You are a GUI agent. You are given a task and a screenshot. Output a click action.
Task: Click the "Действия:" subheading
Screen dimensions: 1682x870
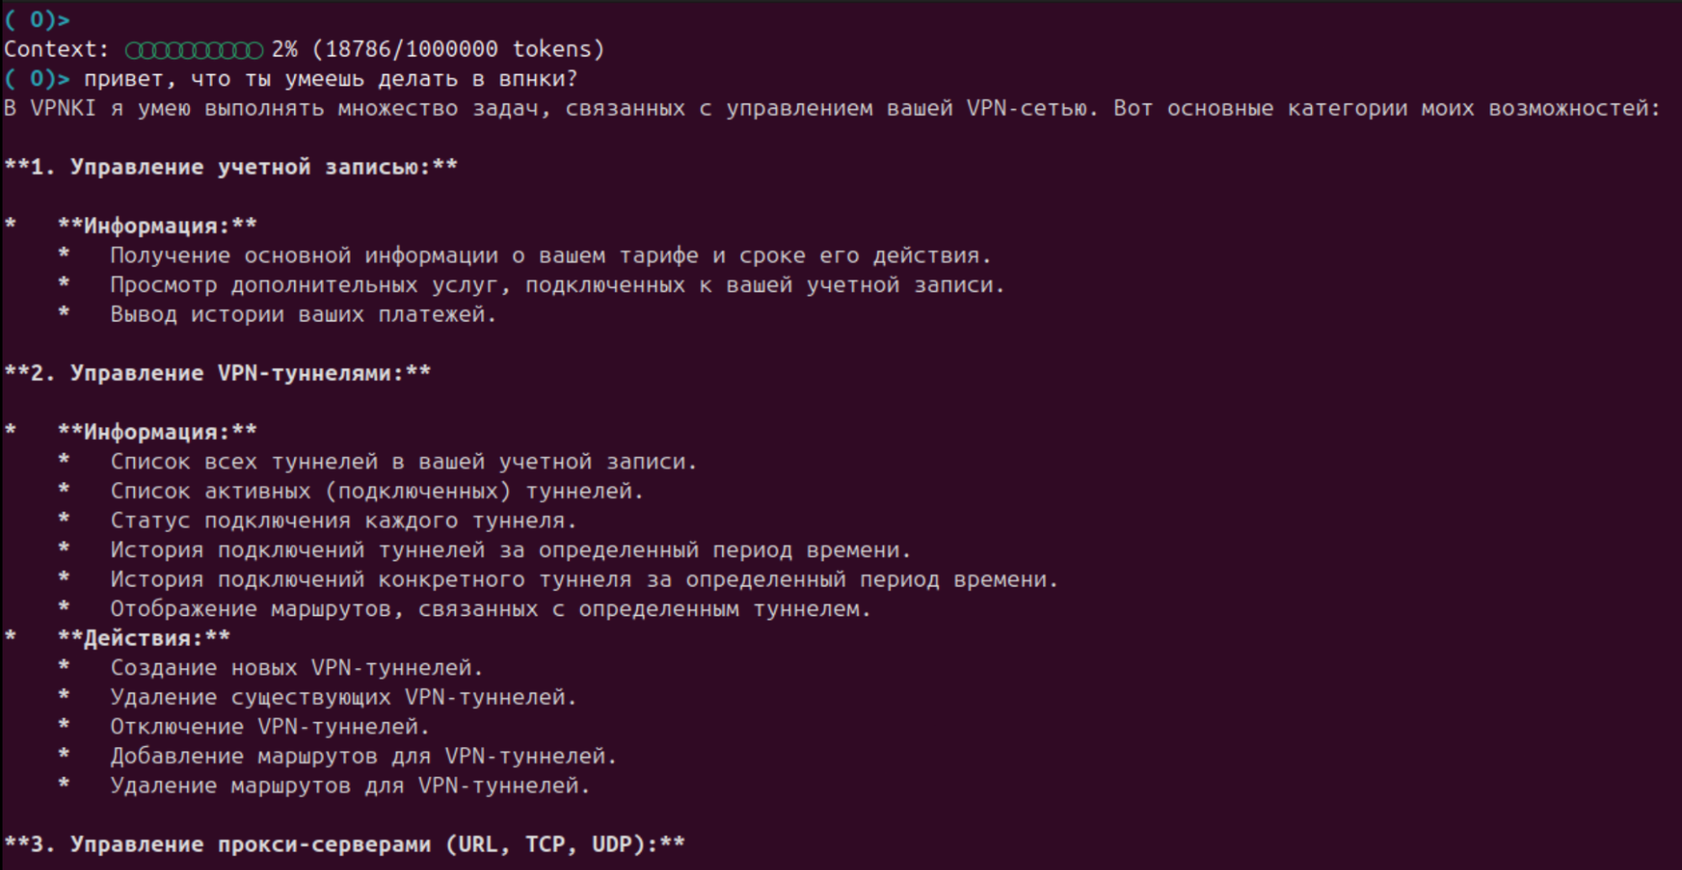pos(144,639)
